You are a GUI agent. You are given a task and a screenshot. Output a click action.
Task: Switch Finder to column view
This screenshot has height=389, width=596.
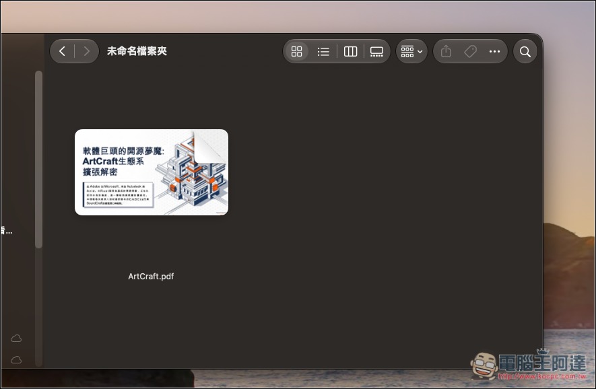point(350,51)
